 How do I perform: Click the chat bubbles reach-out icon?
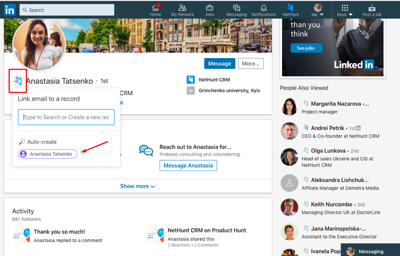click(146, 151)
